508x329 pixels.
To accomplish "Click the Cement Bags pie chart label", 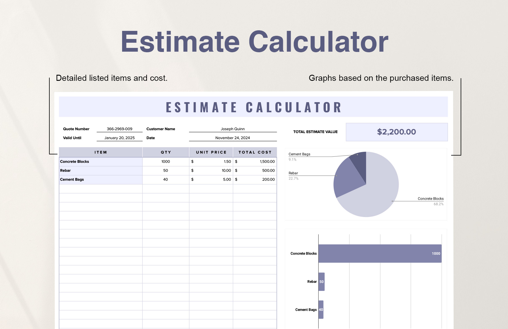I will click(299, 154).
